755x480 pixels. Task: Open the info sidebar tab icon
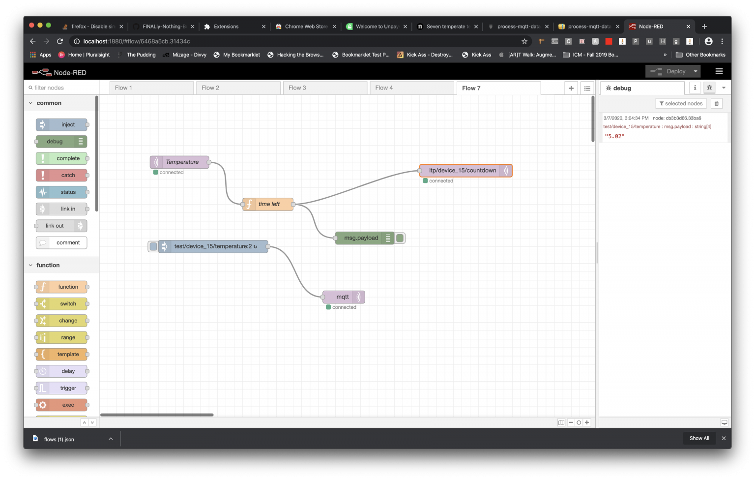(695, 88)
